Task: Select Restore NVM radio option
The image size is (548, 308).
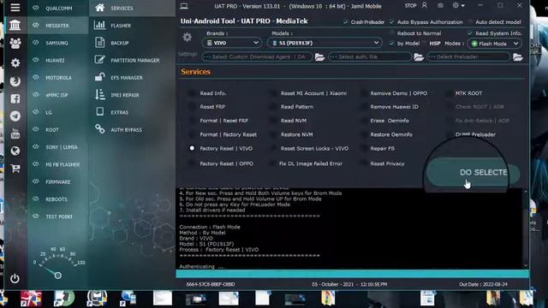Action: click(x=273, y=134)
